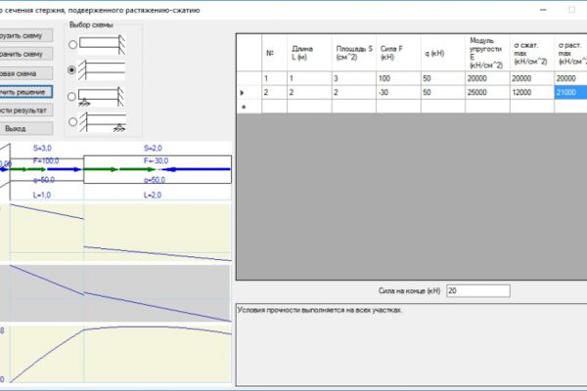Click the 'Вывести результат' button
587x391 pixels.
(26, 110)
